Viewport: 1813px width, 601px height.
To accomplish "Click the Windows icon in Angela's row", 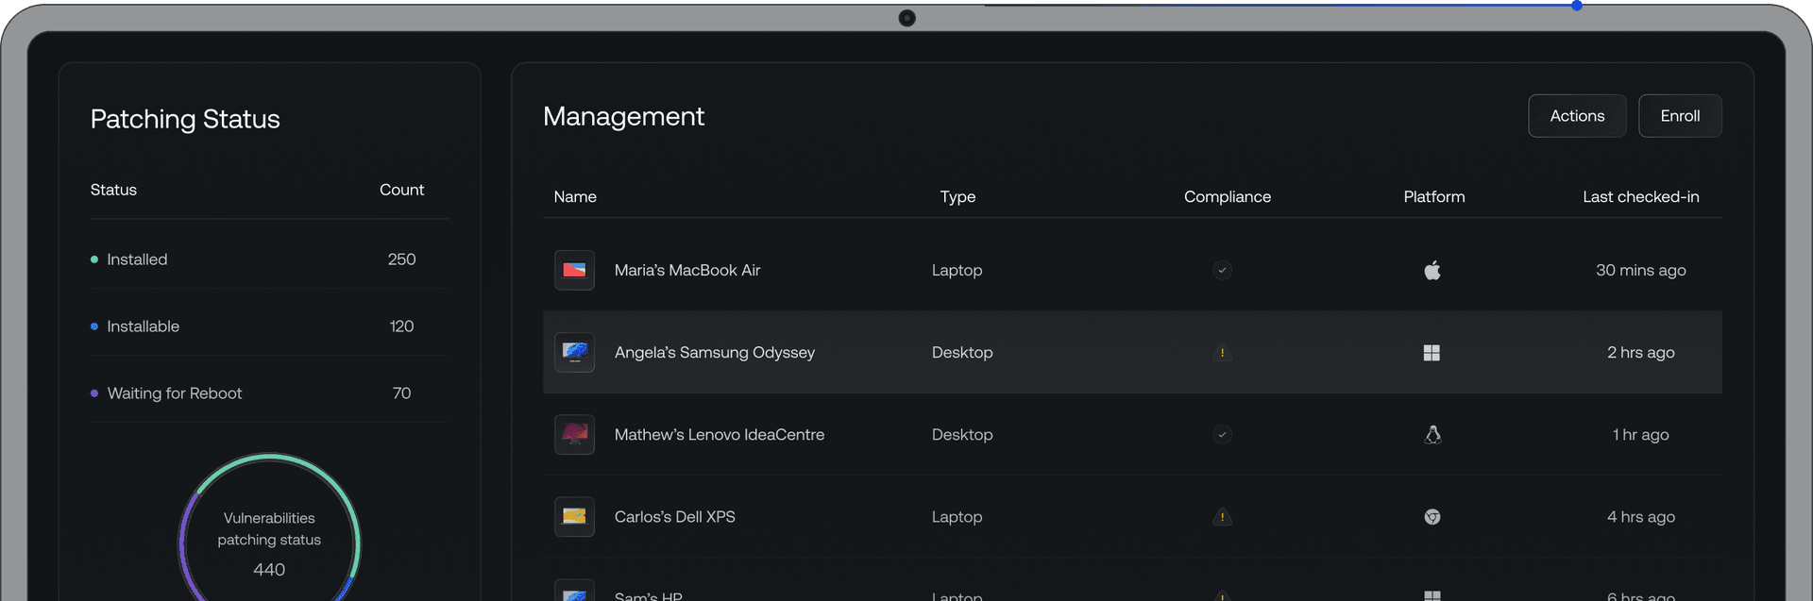I will (x=1432, y=353).
